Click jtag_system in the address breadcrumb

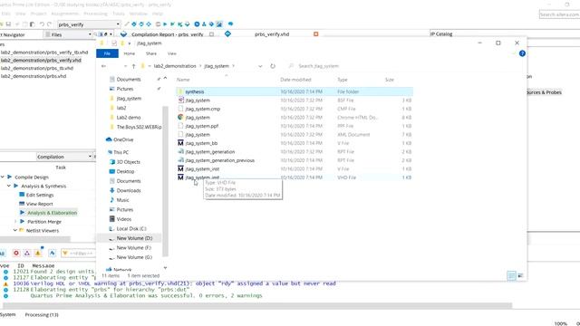[217, 66]
